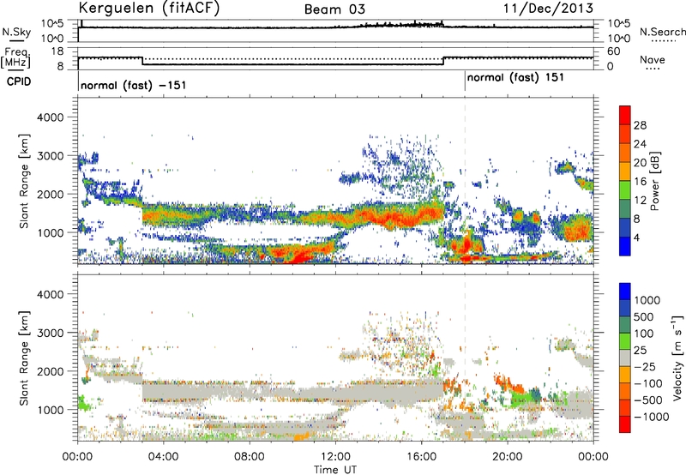Click the date '11/Dec/2013'
Viewport: 686px width, 475px height.
(x=548, y=8)
